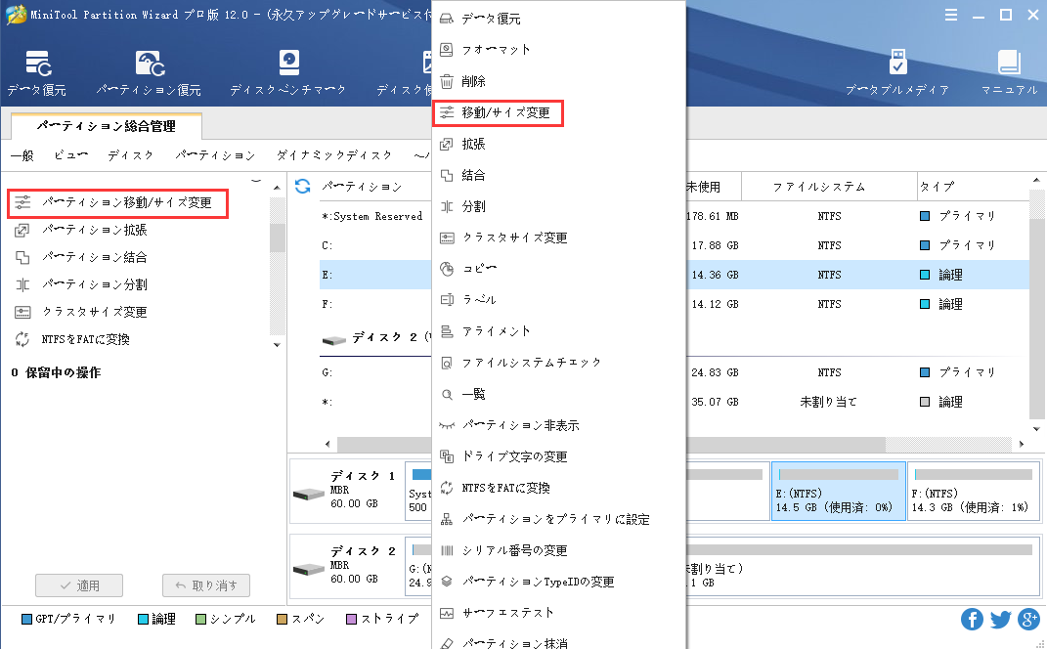Click データ復元 toolbar icon
This screenshot has width=1047, height=649.
point(37,71)
